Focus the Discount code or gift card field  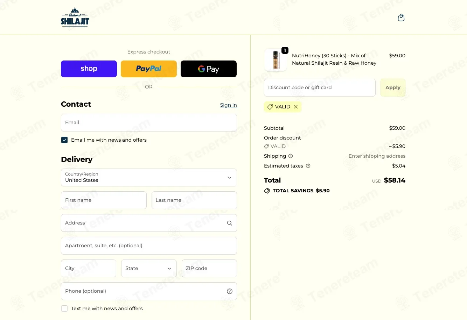click(x=320, y=87)
